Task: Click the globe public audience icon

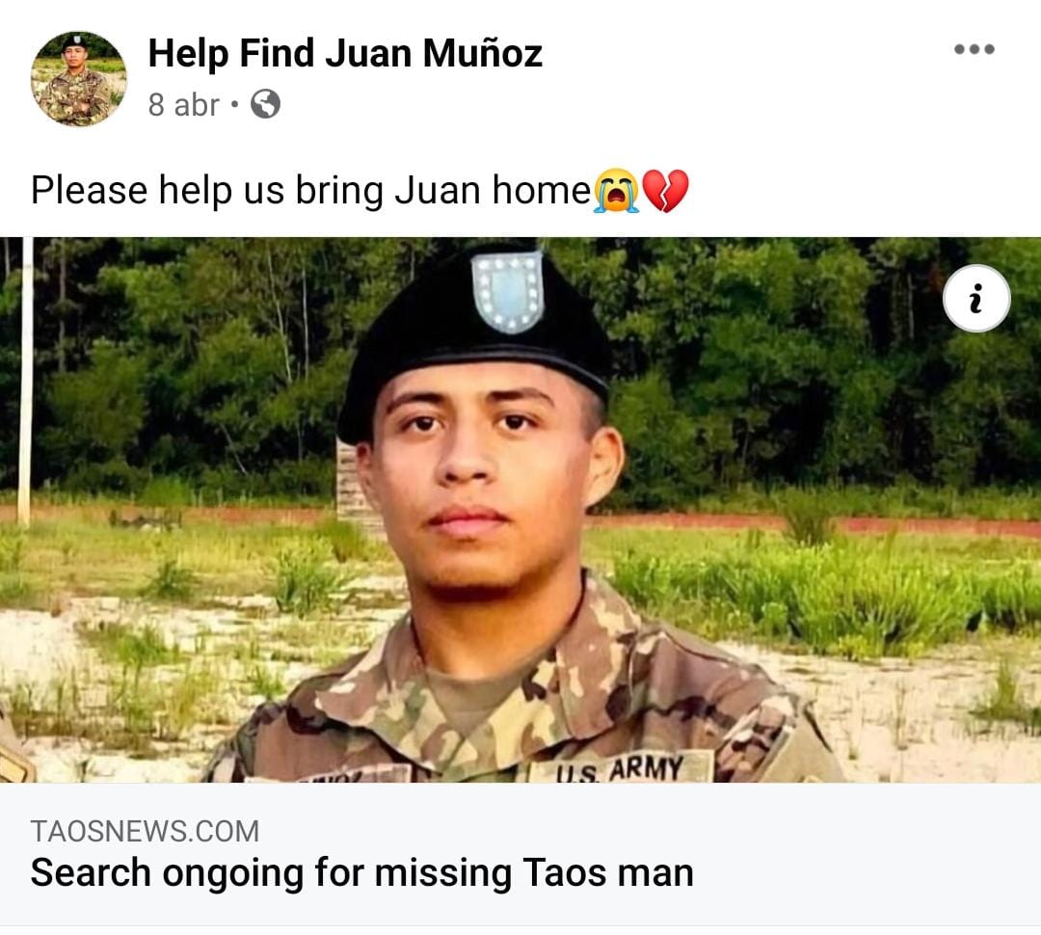Action: pos(266,104)
